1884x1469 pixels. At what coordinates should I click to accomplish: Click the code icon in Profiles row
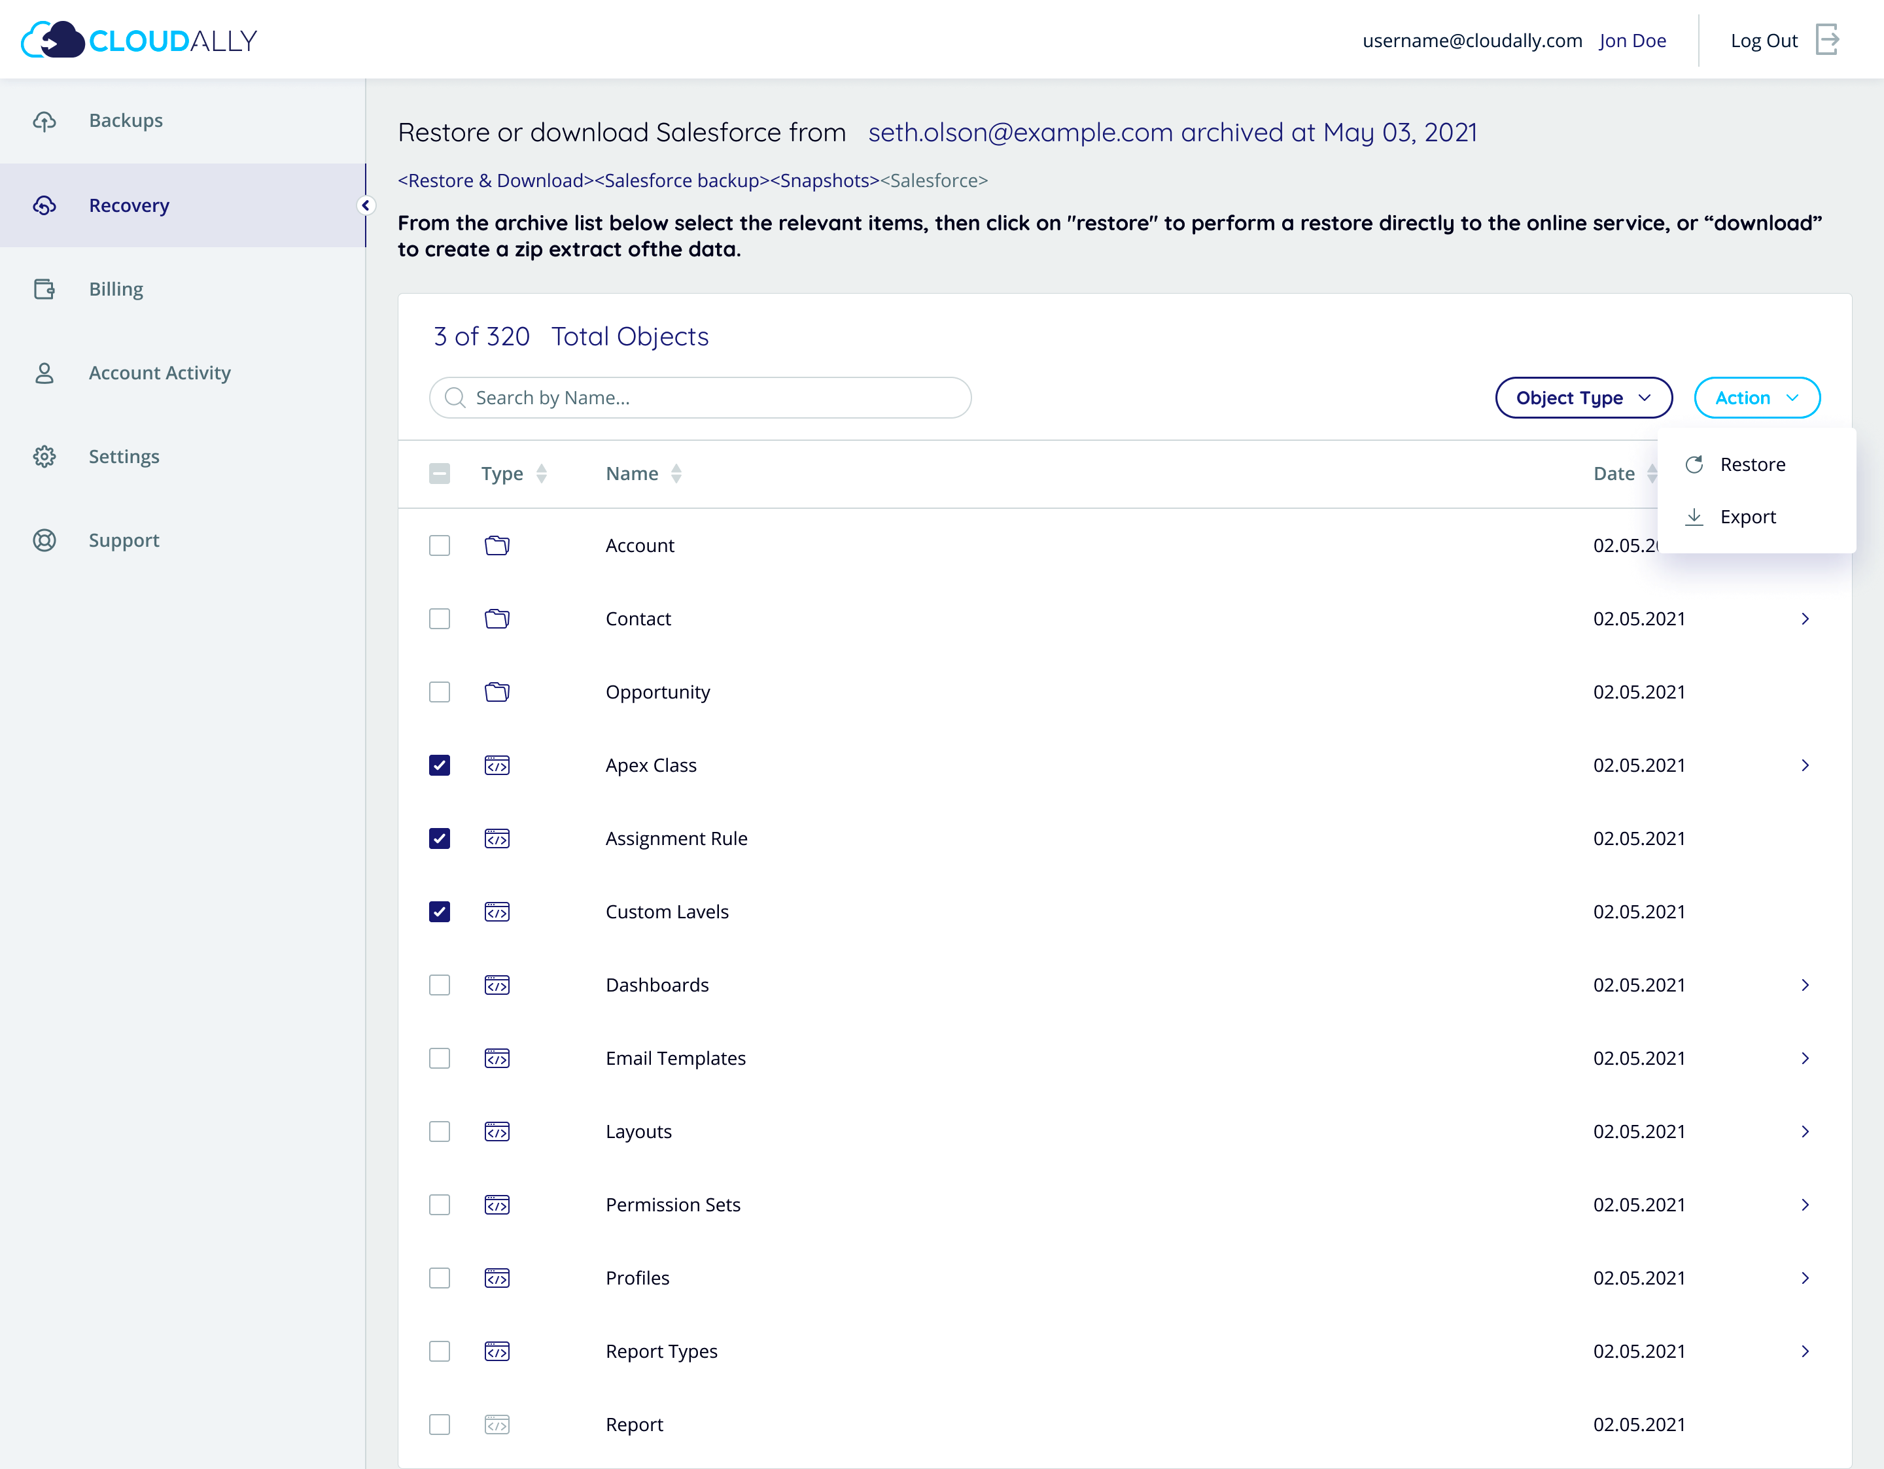[x=497, y=1279]
